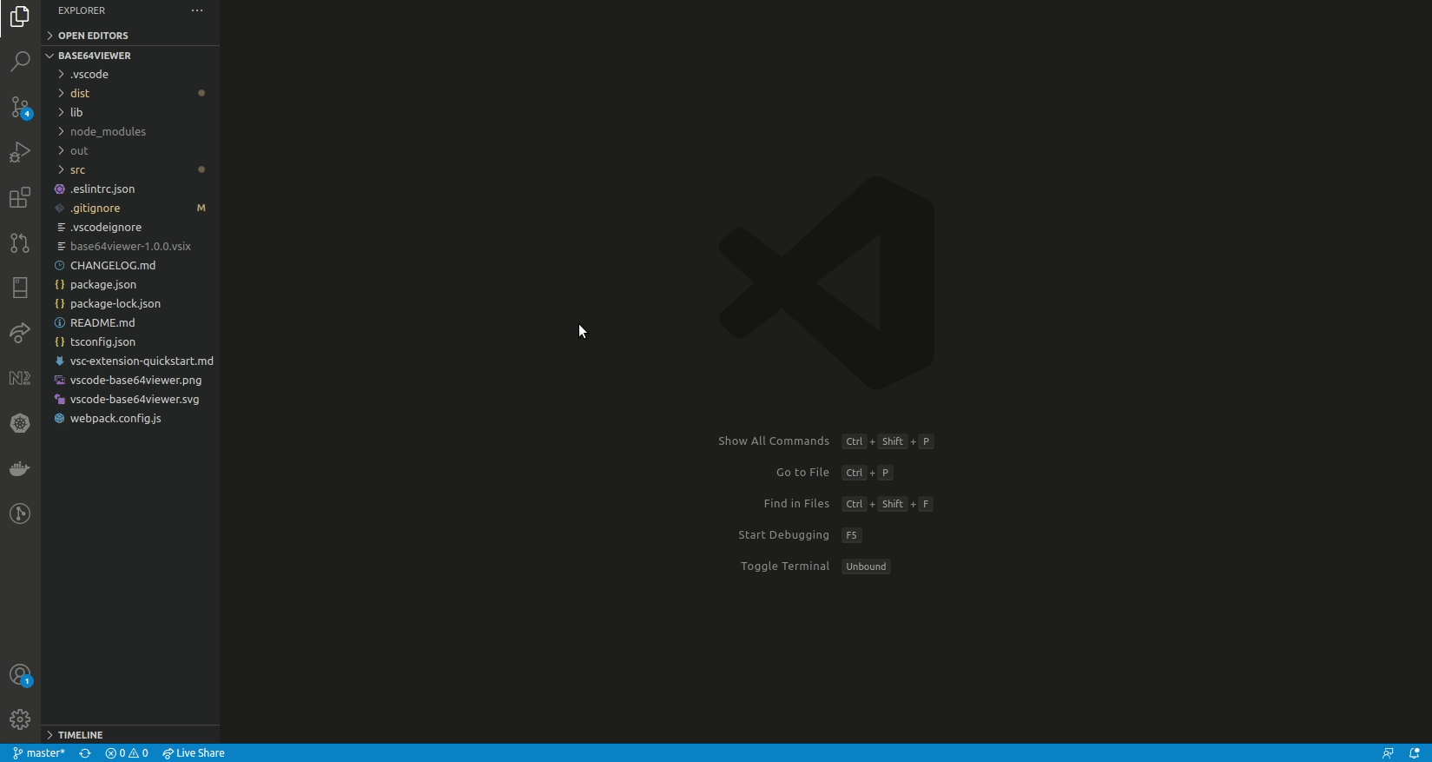Open Source Control view with 4 changes
Image resolution: width=1432 pixels, height=762 pixels.
20,107
